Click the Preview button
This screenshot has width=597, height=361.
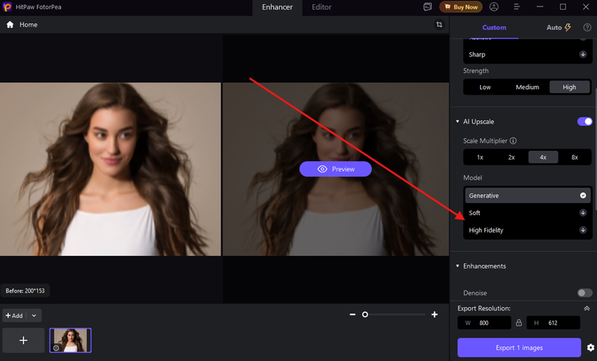coord(336,169)
